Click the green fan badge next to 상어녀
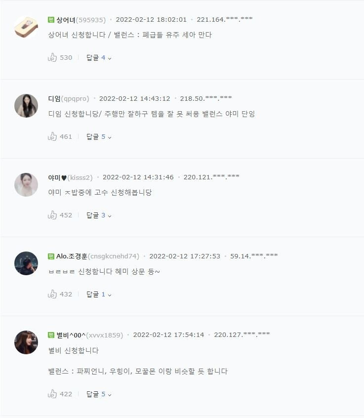 (51, 20)
